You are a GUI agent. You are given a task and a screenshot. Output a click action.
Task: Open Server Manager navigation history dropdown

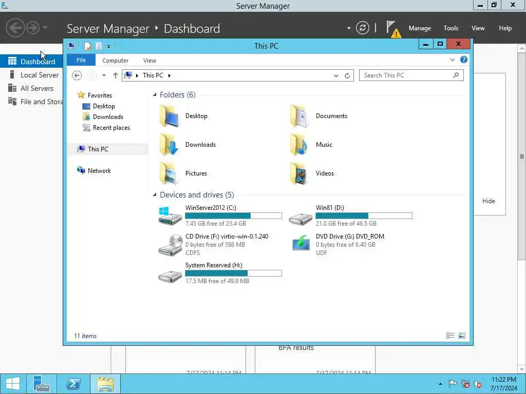[x=45, y=28]
